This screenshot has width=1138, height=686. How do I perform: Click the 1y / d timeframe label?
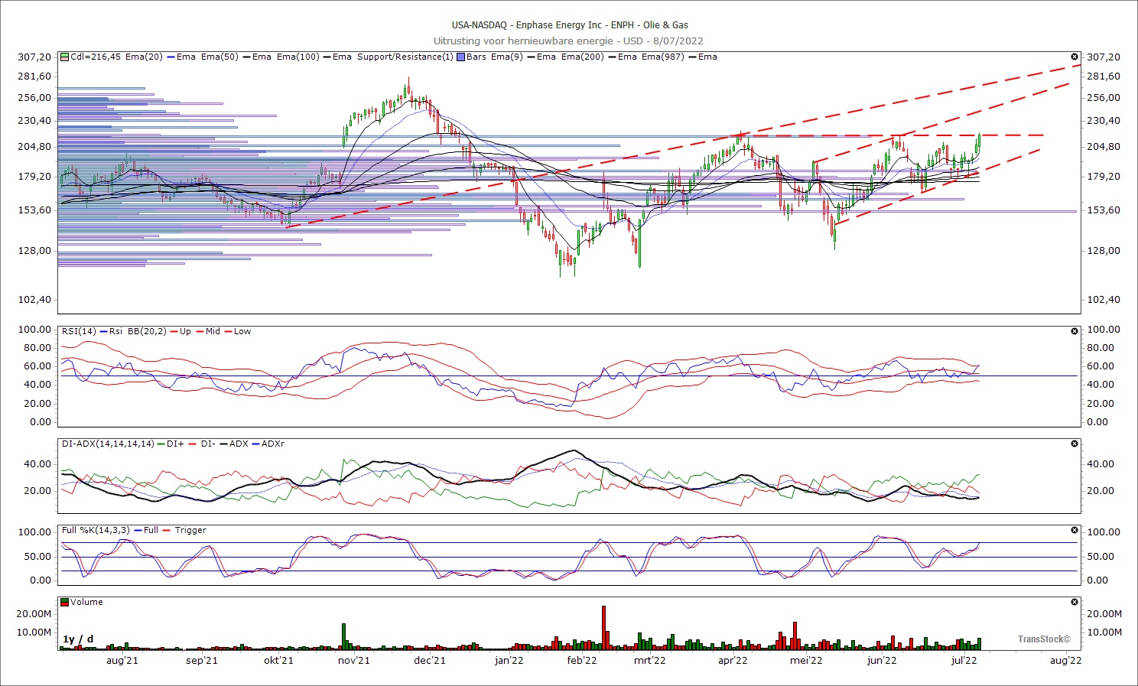point(78,639)
